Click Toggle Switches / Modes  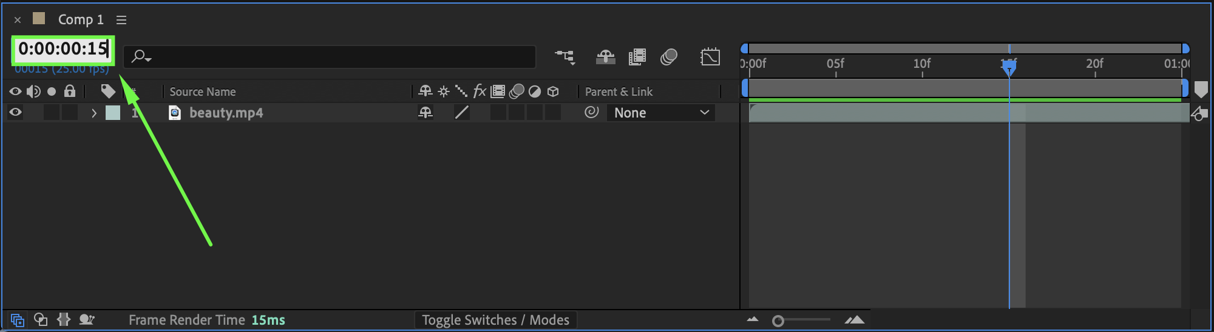click(x=495, y=320)
